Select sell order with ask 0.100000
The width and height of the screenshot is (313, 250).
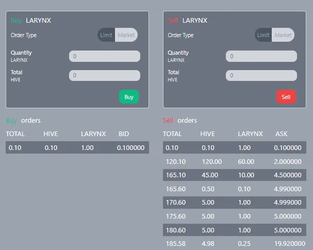pyautogui.click(x=235, y=147)
